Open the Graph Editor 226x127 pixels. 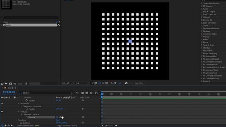point(97,93)
